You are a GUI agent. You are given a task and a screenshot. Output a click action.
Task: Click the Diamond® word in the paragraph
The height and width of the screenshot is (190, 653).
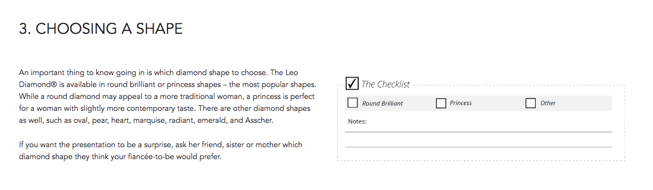click(x=37, y=85)
